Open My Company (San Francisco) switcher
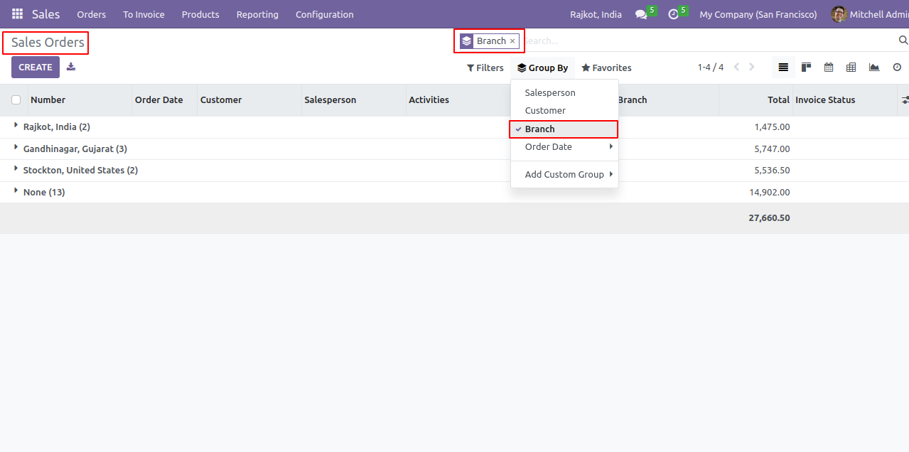Screen dimensions: 909x452 coord(758,14)
